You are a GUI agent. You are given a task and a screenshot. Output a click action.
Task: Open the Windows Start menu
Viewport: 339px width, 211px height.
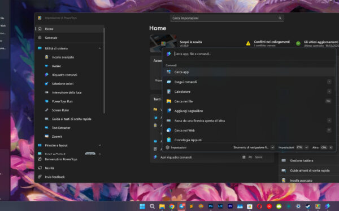click(142, 206)
